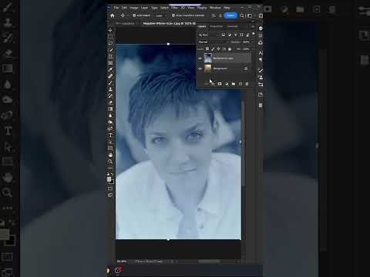Screen dimensions: 370x277
Task: Switch to the Negative-iPhone-Scan document tab
Action: [170, 24]
